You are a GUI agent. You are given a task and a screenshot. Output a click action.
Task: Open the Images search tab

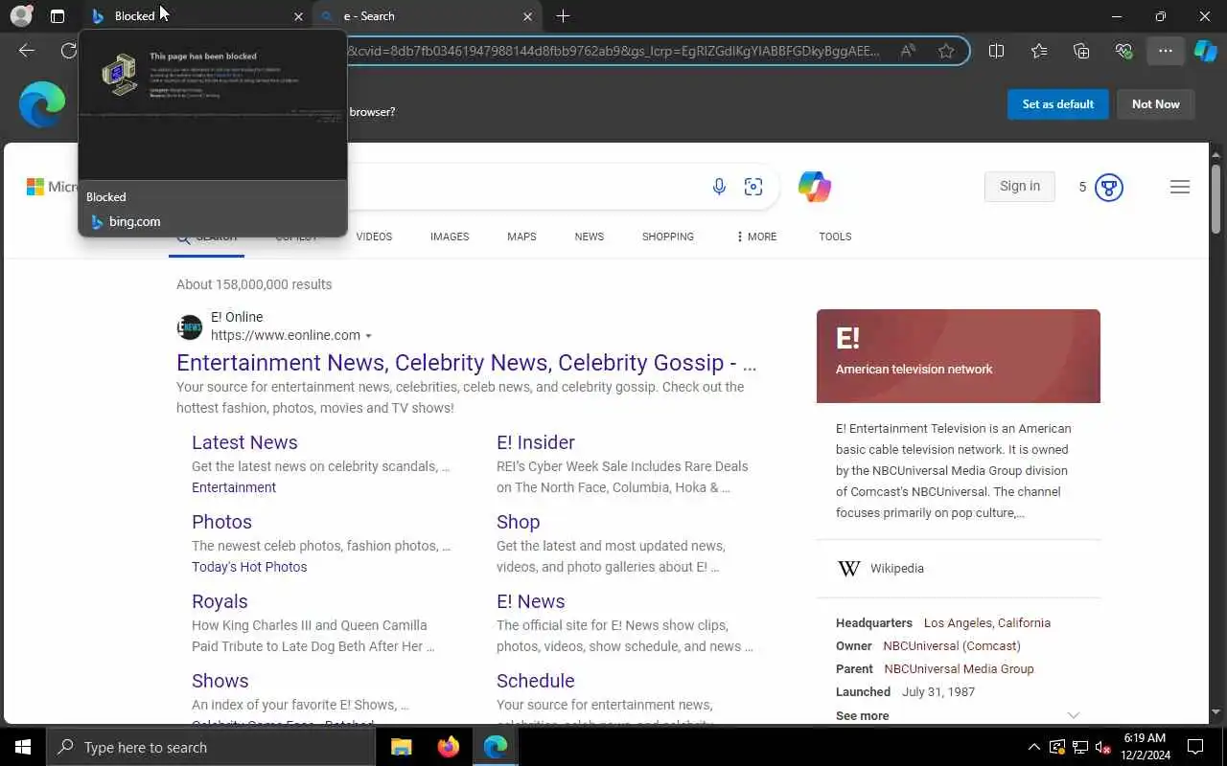(x=450, y=237)
